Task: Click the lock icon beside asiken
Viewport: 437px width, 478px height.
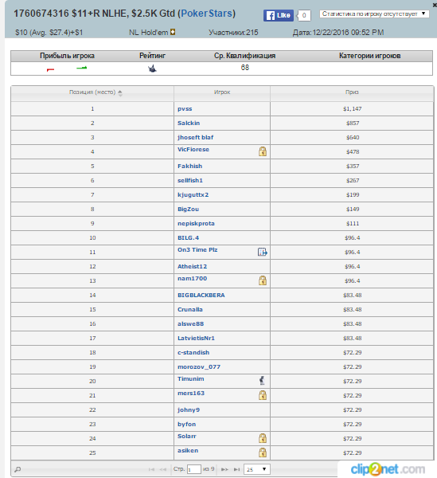Action: (263, 452)
